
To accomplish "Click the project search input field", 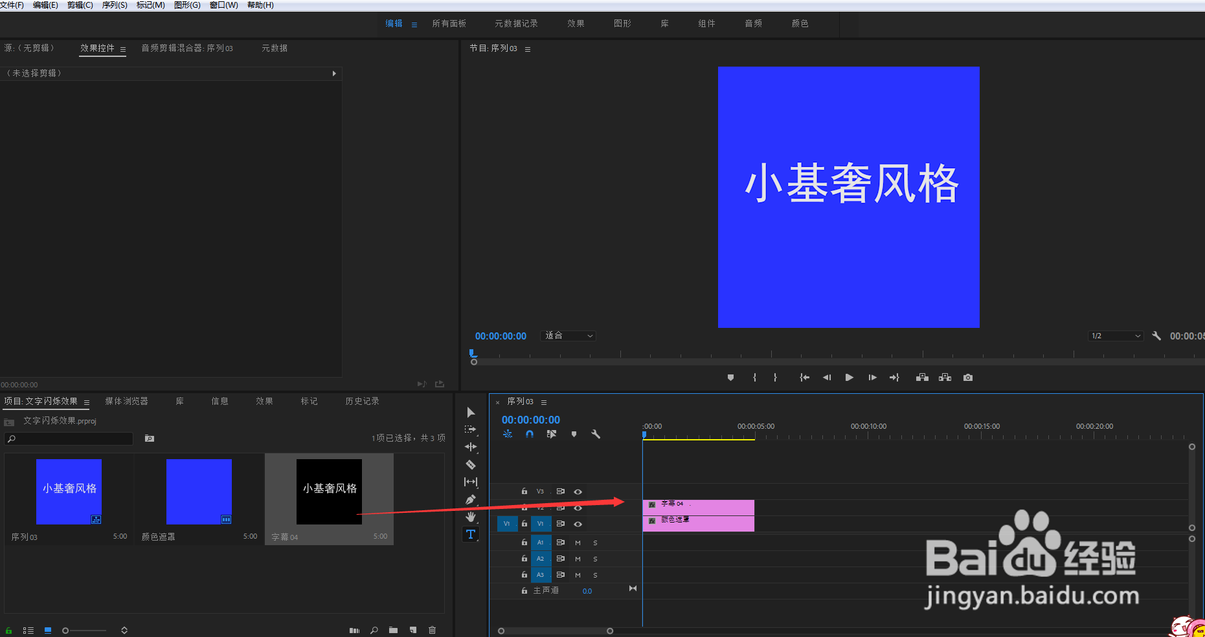I will (x=69, y=438).
